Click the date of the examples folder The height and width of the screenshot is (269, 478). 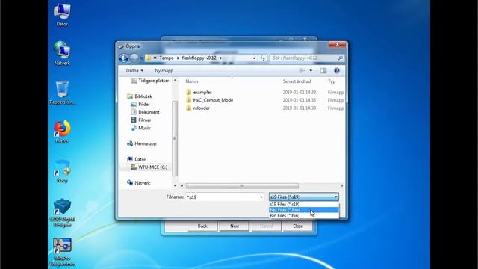click(x=299, y=92)
